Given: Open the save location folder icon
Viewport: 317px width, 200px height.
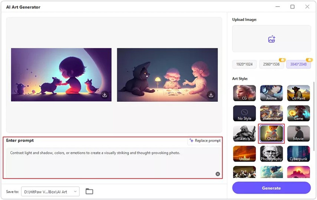Looking at the screenshot, I should click(89, 192).
